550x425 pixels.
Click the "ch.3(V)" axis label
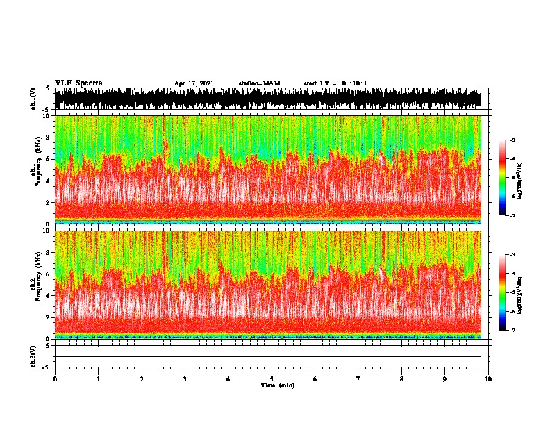point(33,356)
